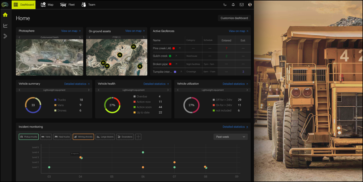
Task: Open the mail envelope icon
Action: [x=242, y=5]
